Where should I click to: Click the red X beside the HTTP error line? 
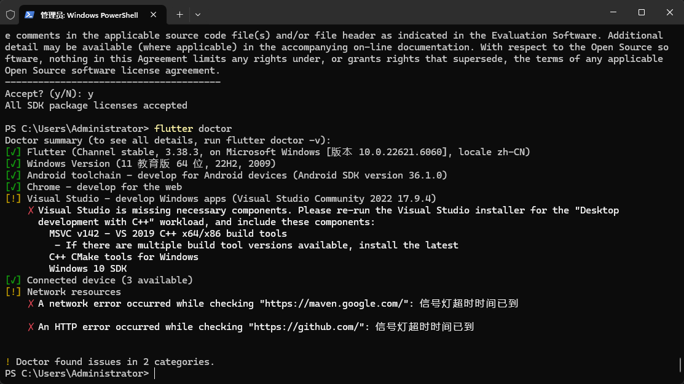[33, 326]
